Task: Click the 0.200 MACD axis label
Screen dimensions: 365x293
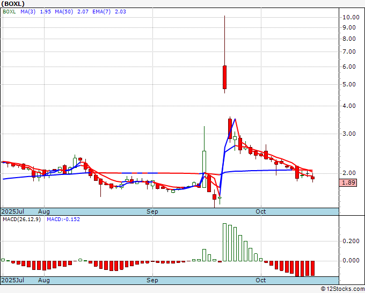Action: [351, 241]
